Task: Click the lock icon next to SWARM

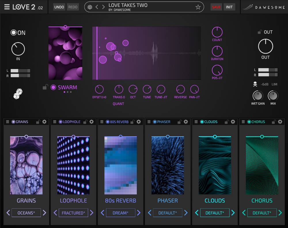Action: 45,87
